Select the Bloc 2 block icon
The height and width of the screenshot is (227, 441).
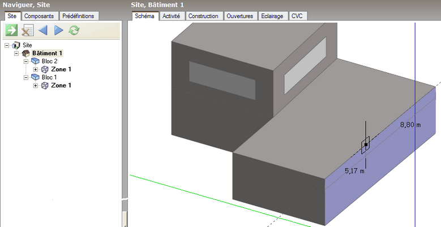(35, 61)
